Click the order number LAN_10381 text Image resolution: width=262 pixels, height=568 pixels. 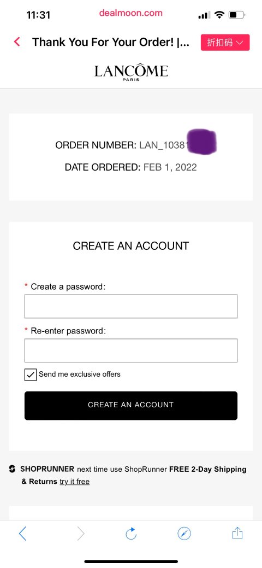[x=164, y=145]
